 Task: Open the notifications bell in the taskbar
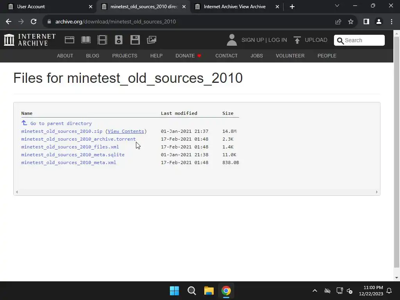(389, 291)
